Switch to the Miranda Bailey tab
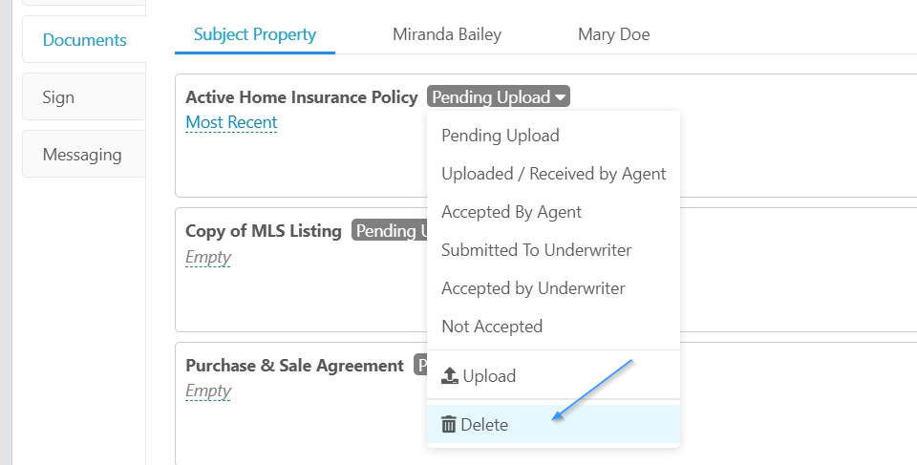The height and width of the screenshot is (465, 917). [447, 34]
